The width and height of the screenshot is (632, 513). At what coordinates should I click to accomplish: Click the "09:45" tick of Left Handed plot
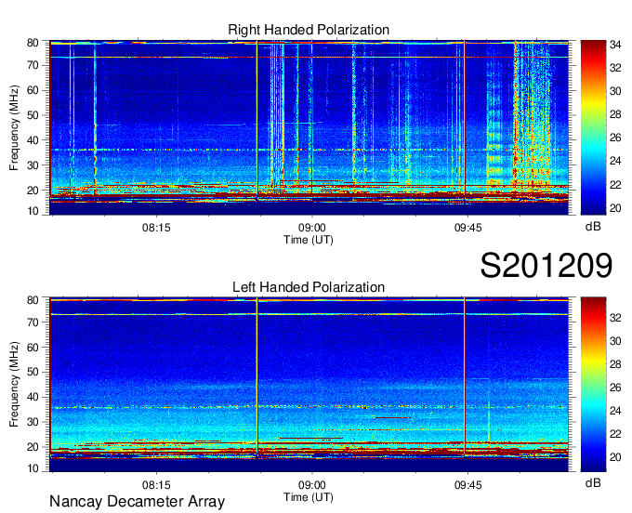coord(467,485)
